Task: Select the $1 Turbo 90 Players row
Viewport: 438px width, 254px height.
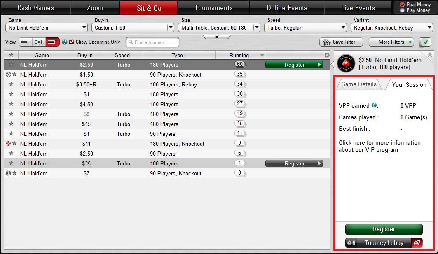Action: (x=167, y=134)
